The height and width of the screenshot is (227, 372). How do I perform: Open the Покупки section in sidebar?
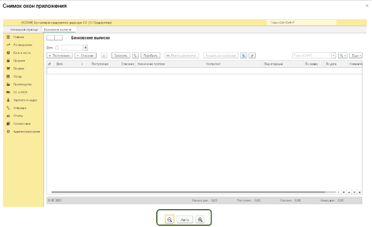[18, 69]
